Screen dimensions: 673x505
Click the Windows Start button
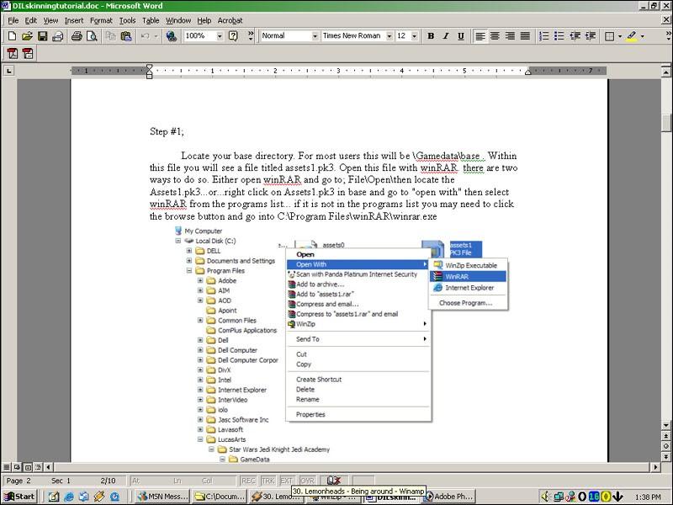[19, 497]
